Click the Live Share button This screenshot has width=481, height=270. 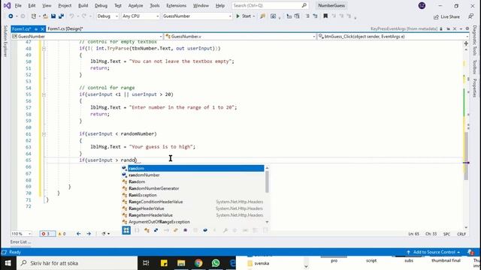pos(446,16)
